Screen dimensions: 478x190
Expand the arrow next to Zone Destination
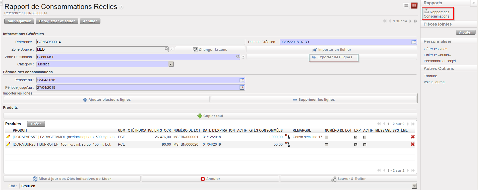243,57
